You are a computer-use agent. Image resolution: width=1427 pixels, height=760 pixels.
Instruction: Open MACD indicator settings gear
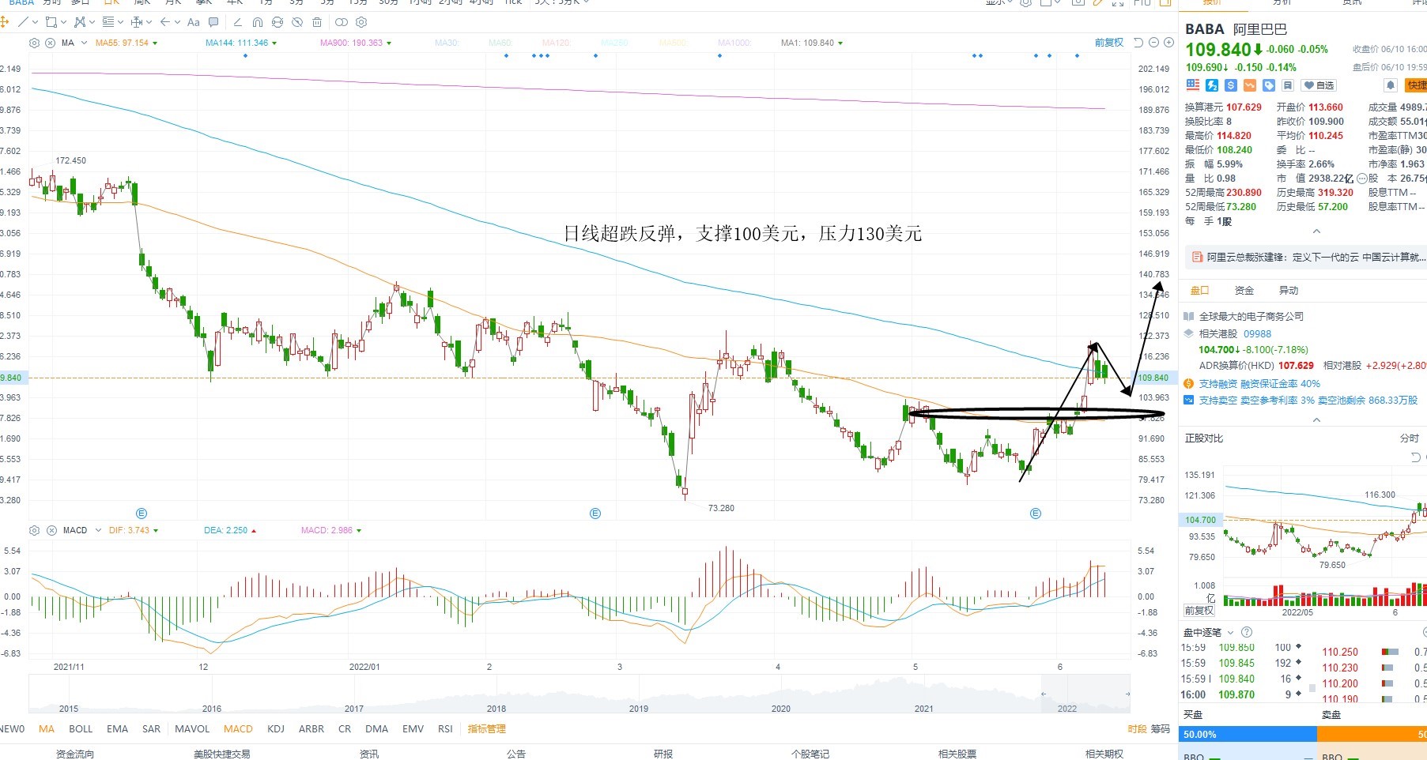pos(34,530)
